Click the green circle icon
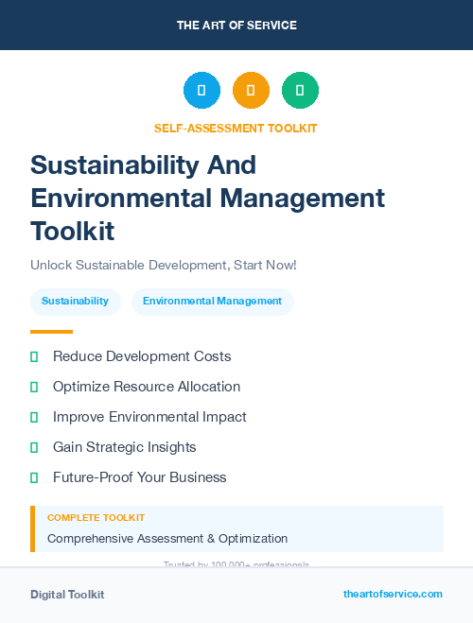Viewport: 473px width, 623px height. pos(300,90)
